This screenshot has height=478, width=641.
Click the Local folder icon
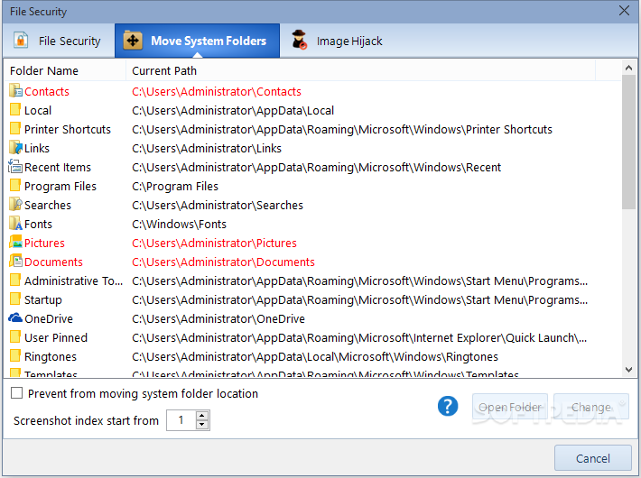[x=15, y=109]
